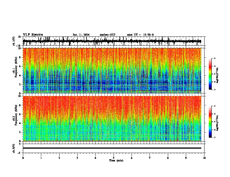
Task: Select the "Time (min)" axis label
Action: tap(116, 161)
